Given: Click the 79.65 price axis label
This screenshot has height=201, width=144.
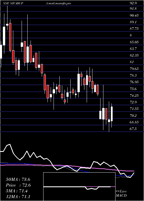Looking at the screenshot, I should coord(134,69).
